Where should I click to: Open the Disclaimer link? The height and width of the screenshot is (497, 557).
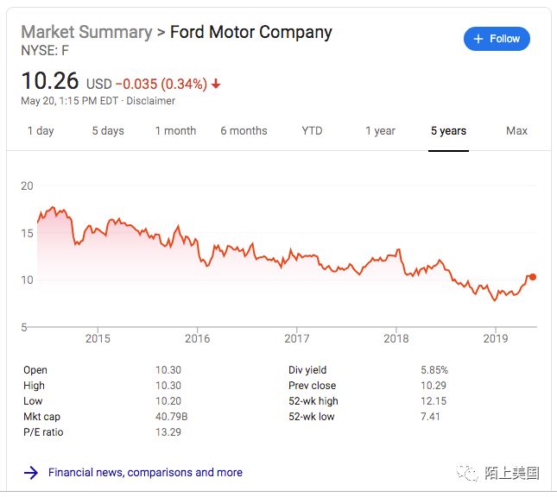(x=151, y=101)
